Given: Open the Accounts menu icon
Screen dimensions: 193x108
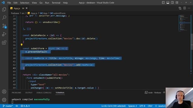Looking at the screenshot, I should point(4,91).
